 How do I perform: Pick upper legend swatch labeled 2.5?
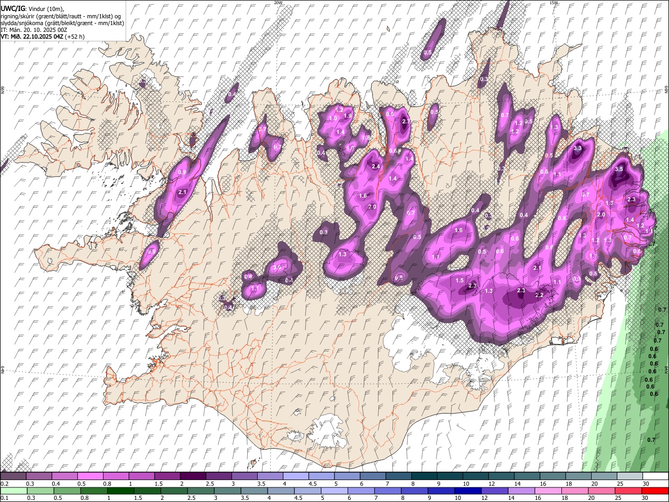(x=218, y=476)
